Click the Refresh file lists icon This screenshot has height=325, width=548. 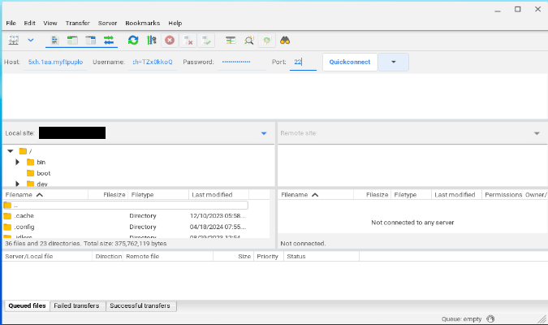[x=133, y=41]
